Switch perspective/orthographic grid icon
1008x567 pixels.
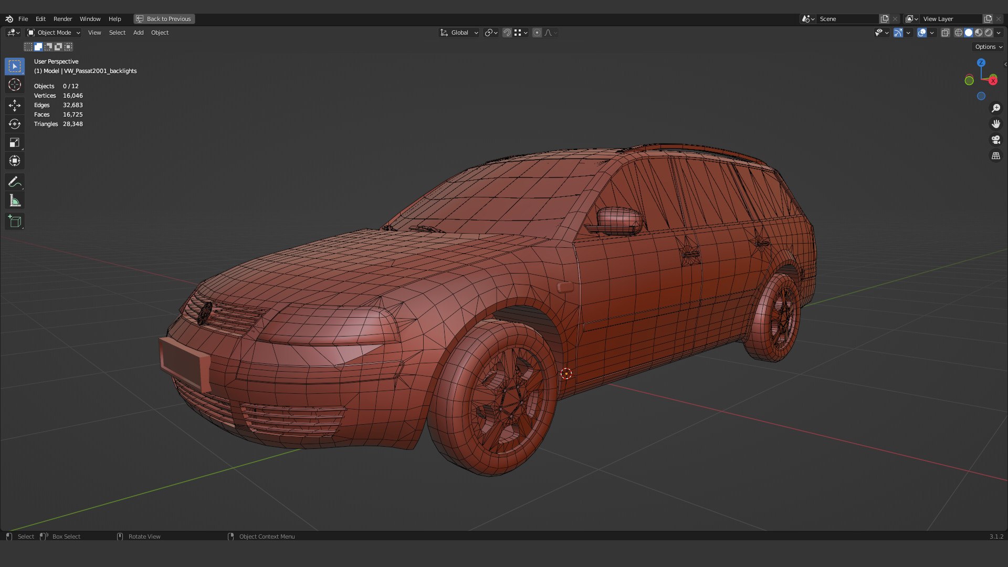996,156
